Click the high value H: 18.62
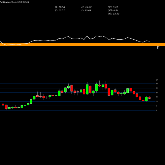The width and height of the screenshot is (165, 165). click(86, 7)
